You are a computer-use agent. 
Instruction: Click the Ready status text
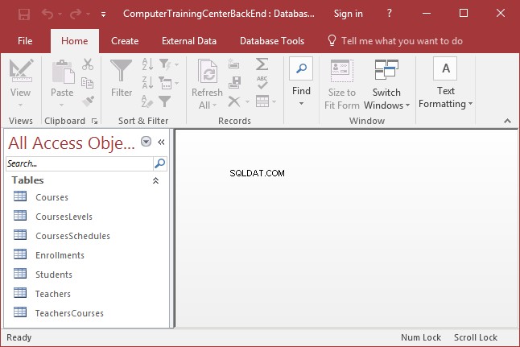[19, 337]
